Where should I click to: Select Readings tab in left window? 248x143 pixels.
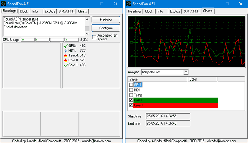tap(10, 11)
